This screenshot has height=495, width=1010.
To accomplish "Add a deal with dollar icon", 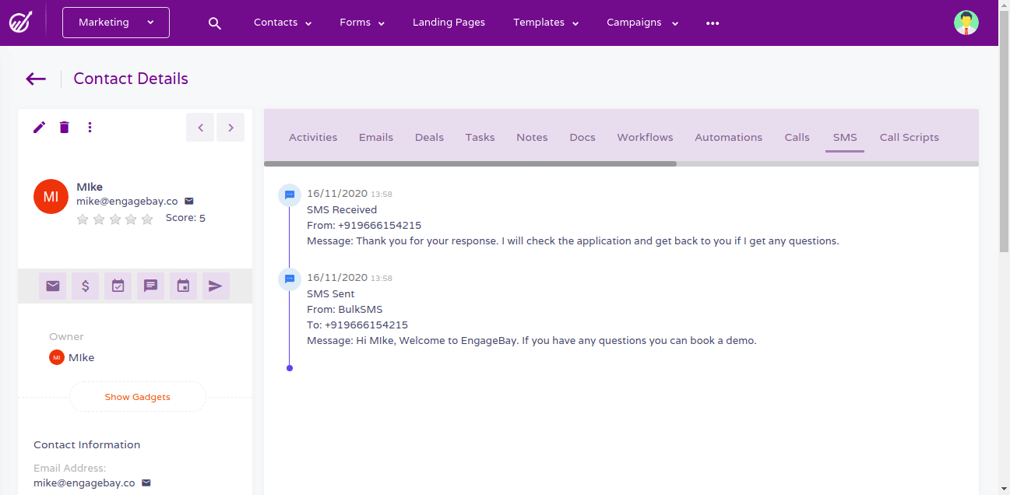I will pyautogui.click(x=85, y=286).
